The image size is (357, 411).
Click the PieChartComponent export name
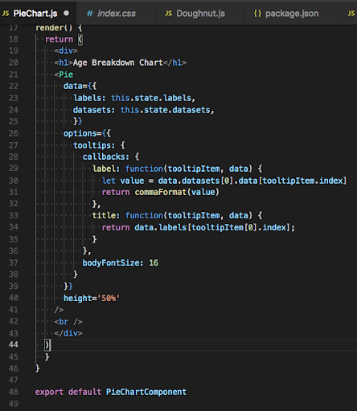pos(146,392)
